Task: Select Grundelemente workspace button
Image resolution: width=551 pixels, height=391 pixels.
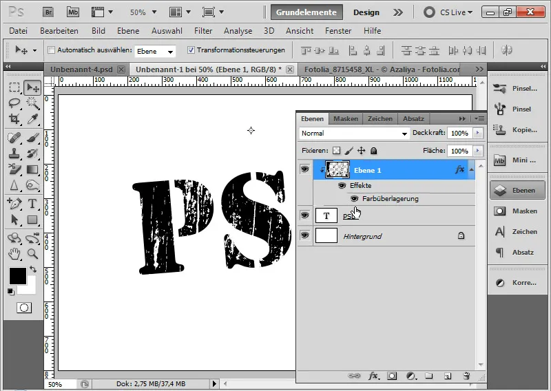Action: coord(306,12)
